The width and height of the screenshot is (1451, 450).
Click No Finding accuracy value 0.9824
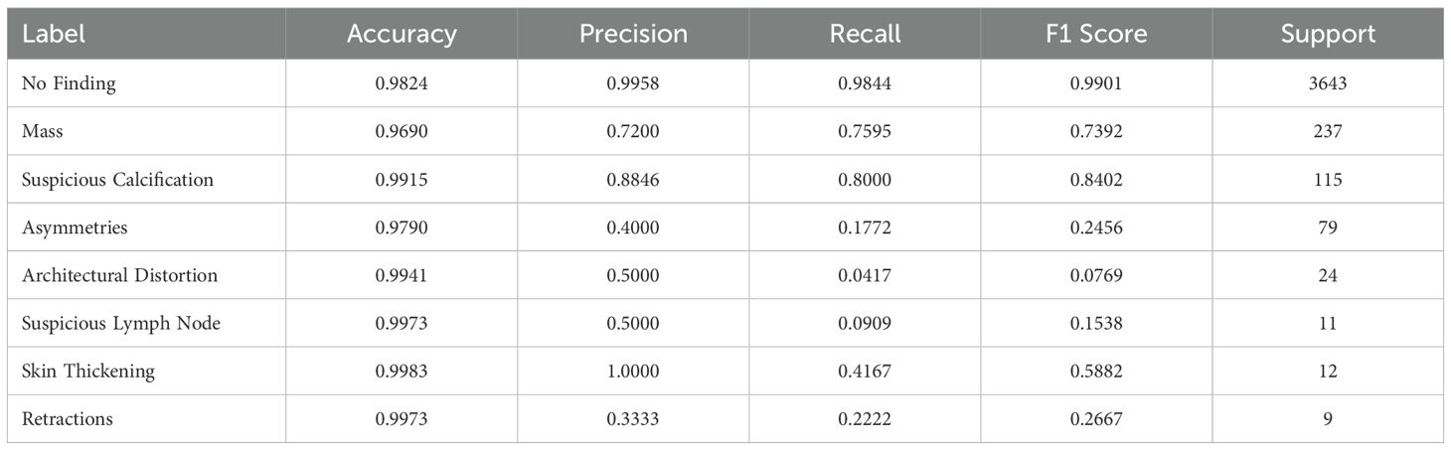(402, 84)
